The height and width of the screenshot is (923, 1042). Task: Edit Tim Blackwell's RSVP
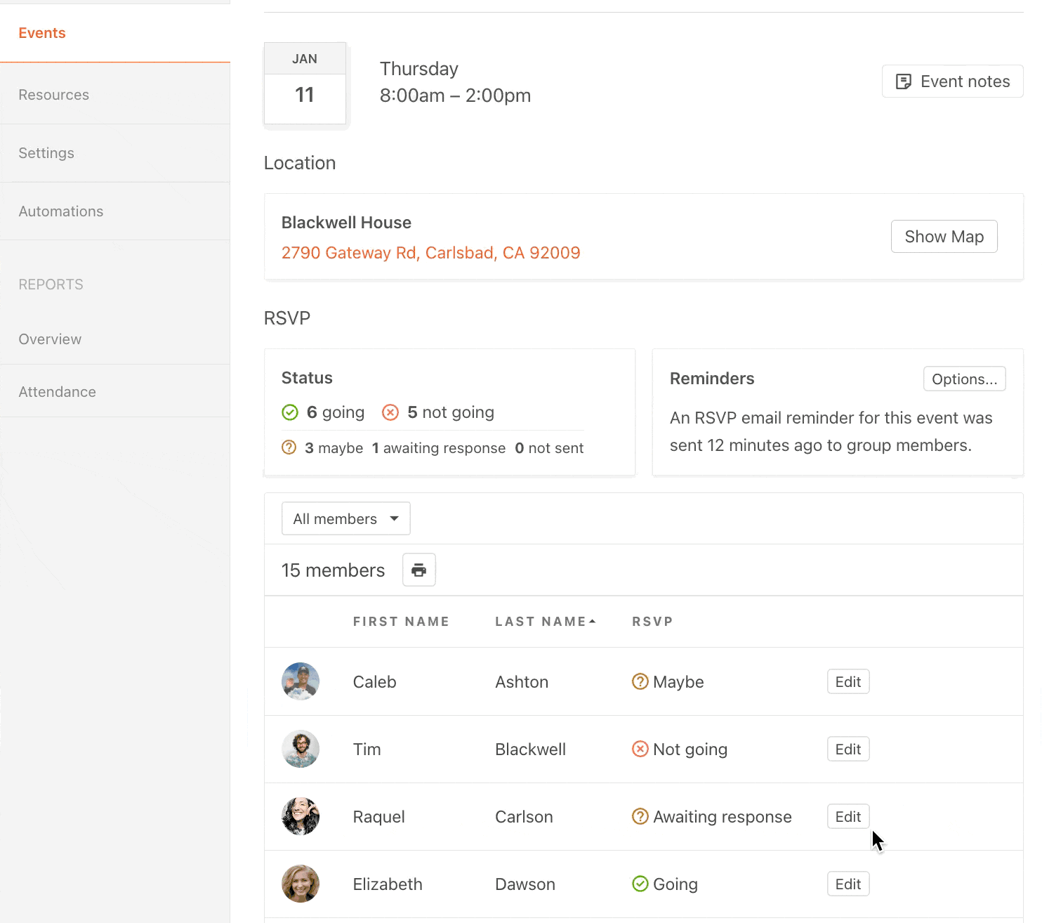coord(848,749)
